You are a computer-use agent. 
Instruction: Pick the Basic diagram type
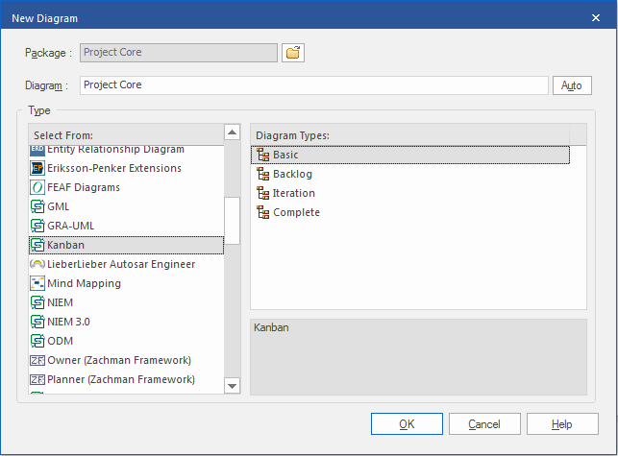point(285,155)
